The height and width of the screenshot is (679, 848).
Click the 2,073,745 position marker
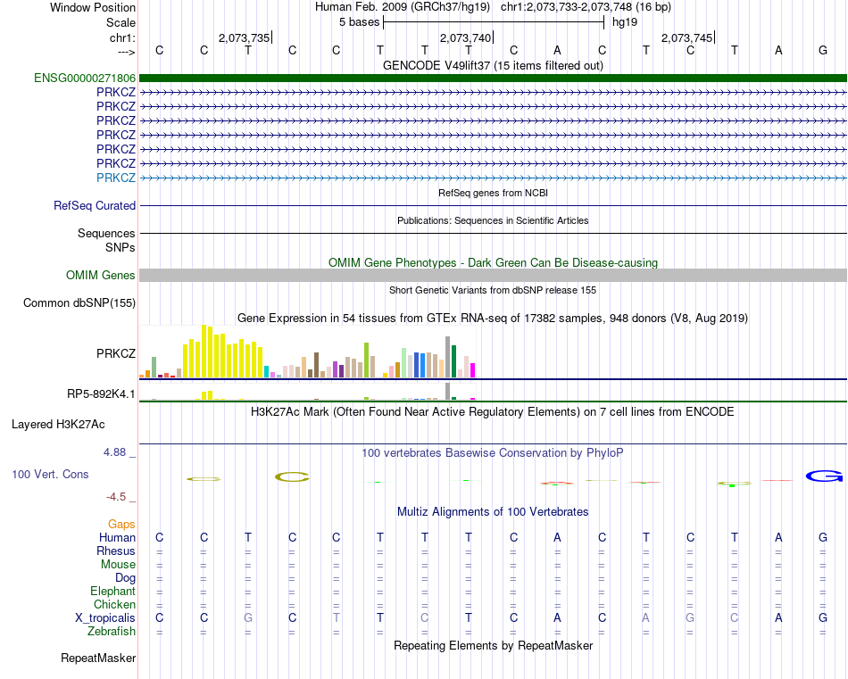pos(686,37)
